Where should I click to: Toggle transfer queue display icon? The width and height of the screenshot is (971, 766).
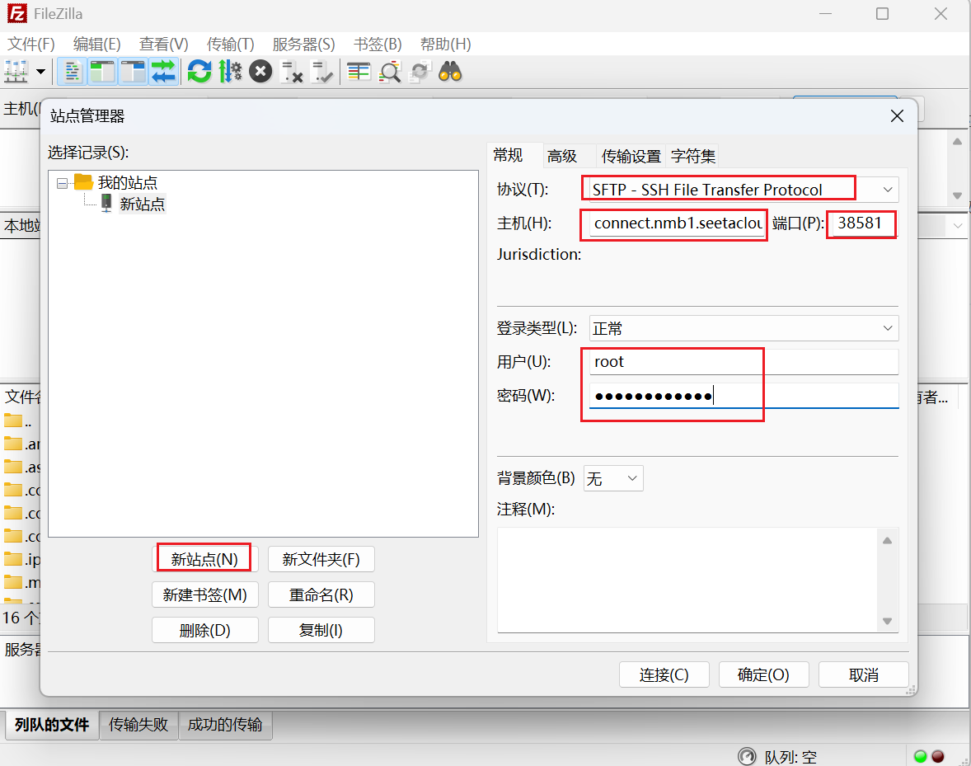coord(163,72)
